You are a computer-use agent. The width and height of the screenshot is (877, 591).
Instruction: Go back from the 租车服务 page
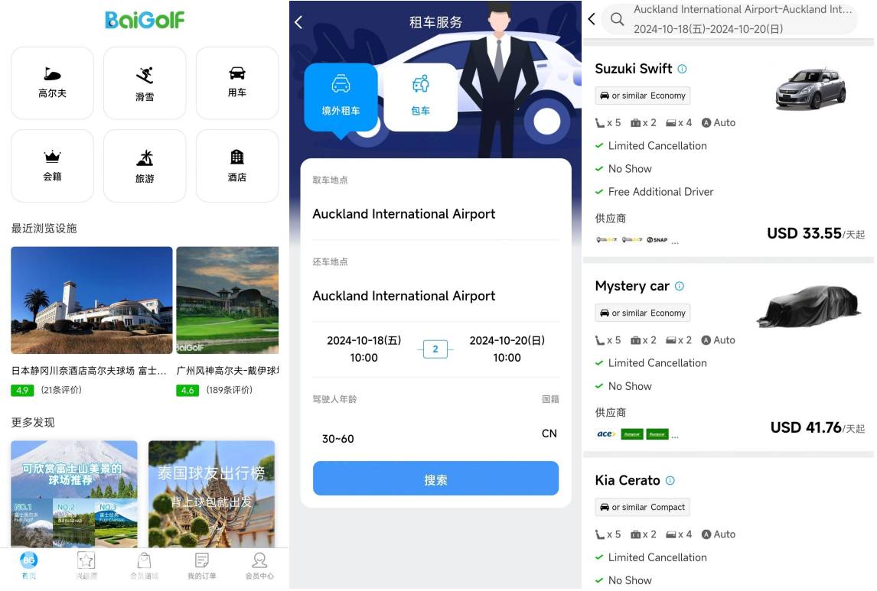coord(298,22)
